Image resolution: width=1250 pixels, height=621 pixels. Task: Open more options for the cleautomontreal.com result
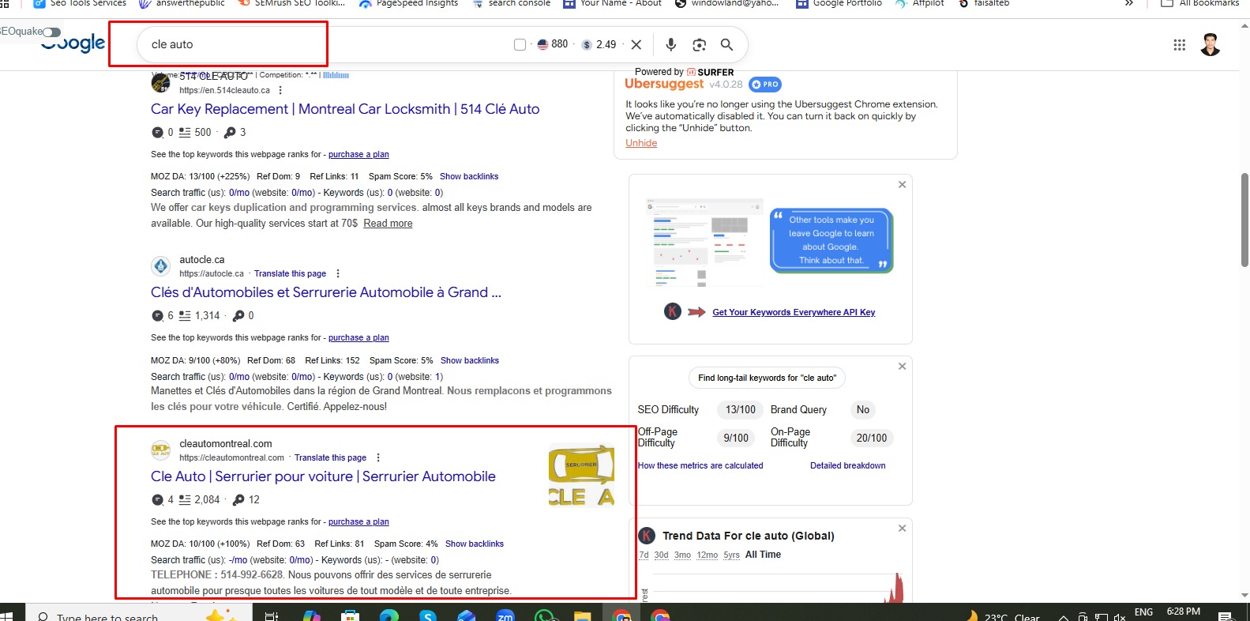pyautogui.click(x=378, y=457)
